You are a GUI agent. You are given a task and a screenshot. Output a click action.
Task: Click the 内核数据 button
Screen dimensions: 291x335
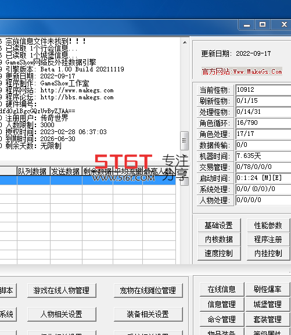tap(219, 239)
